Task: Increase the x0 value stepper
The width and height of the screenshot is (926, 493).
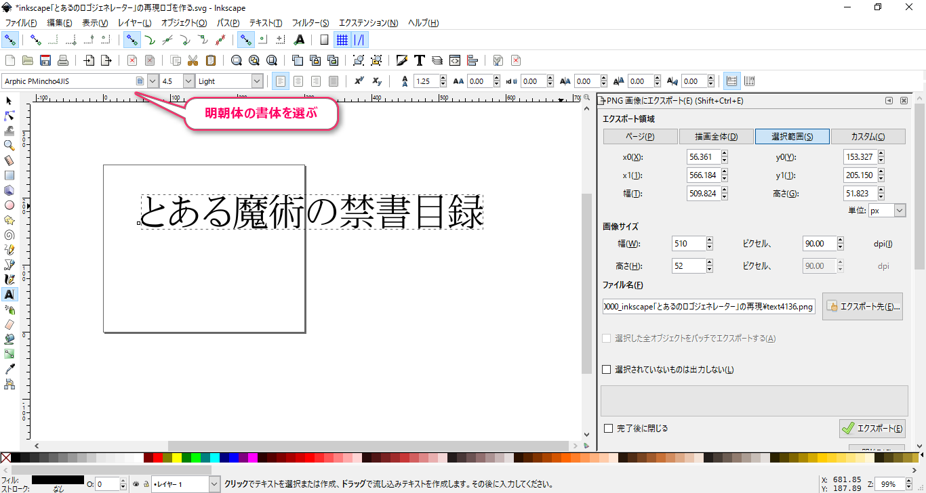Action: click(724, 154)
